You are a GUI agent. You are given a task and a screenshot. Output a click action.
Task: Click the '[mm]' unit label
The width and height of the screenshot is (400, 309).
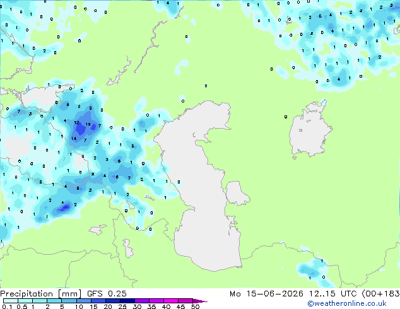point(69,294)
